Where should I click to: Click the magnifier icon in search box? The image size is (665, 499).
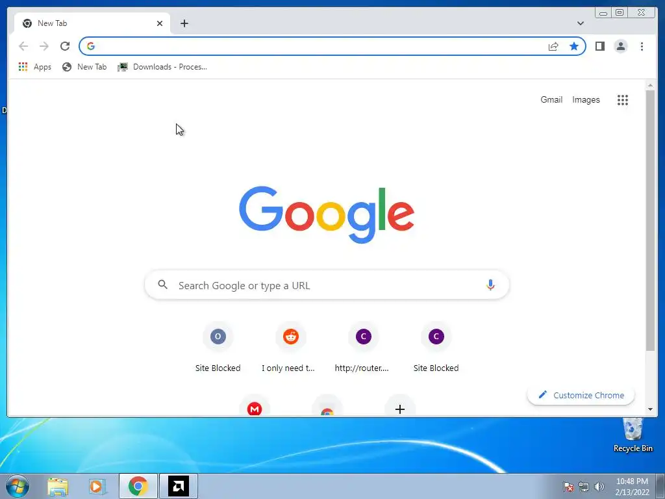(x=163, y=285)
